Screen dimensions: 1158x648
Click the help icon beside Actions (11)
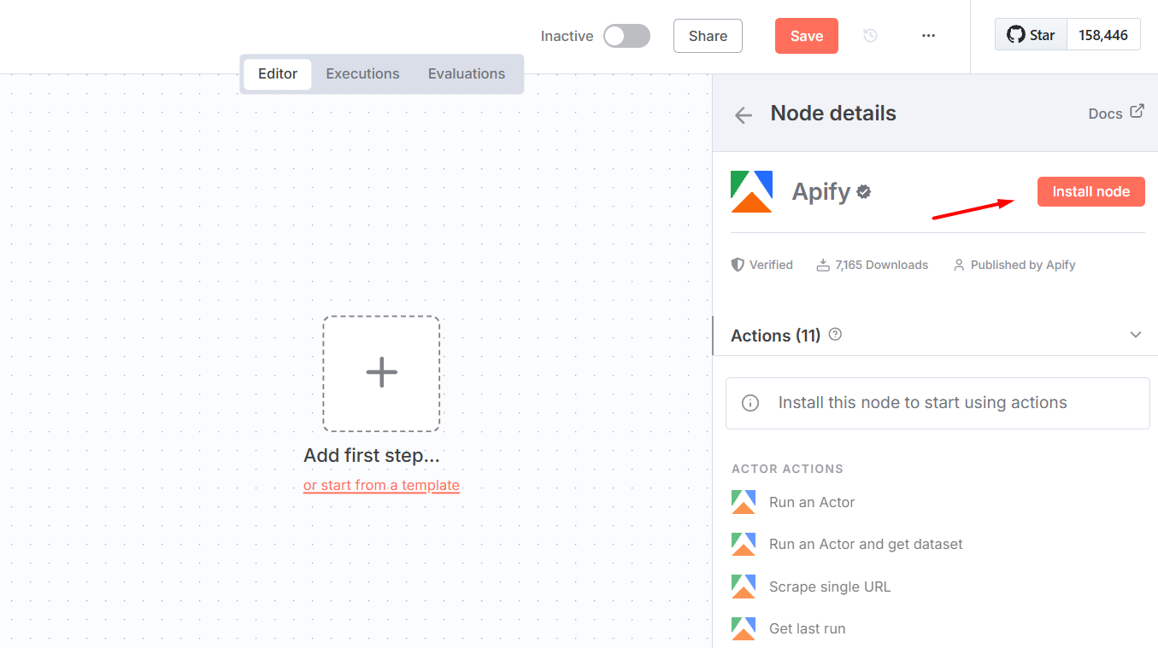click(834, 334)
